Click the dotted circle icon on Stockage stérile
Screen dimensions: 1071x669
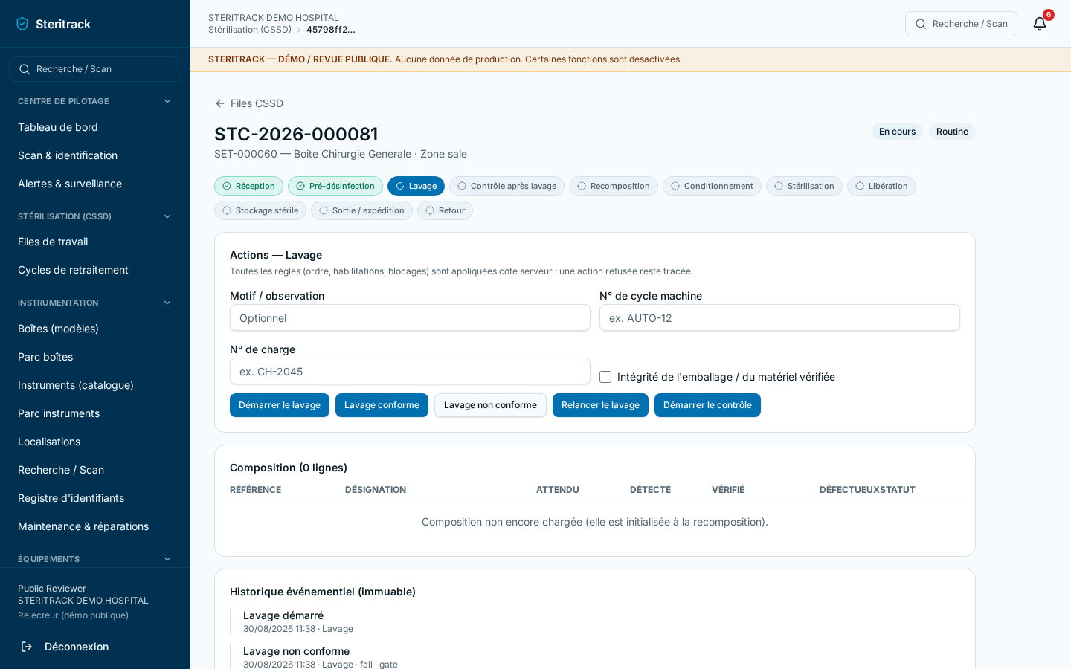(227, 210)
